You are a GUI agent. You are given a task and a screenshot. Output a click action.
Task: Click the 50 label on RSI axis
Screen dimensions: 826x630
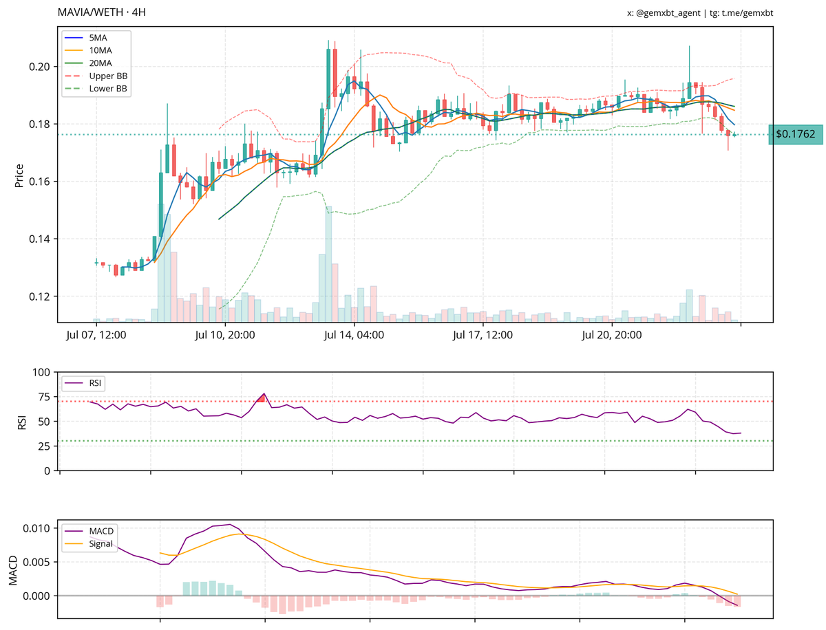pos(46,421)
